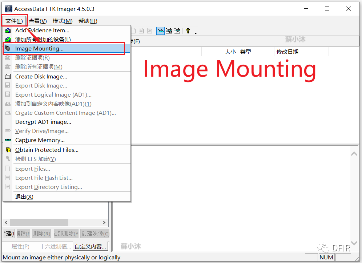The image size is (362, 263).
Task: Click the HEX view glasses toolbar icon
Action: (177, 31)
